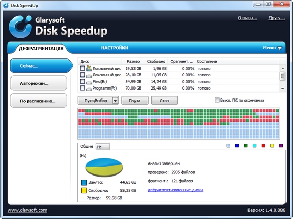Click the blue Занято legend square
Viewport: 293px width, 219px height.
tap(84, 182)
